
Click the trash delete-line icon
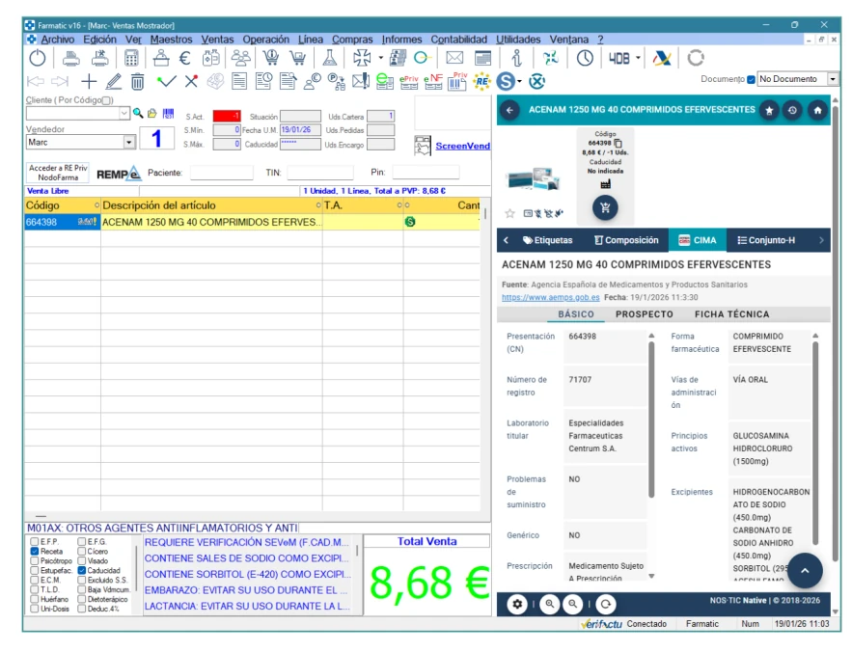(x=137, y=81)
